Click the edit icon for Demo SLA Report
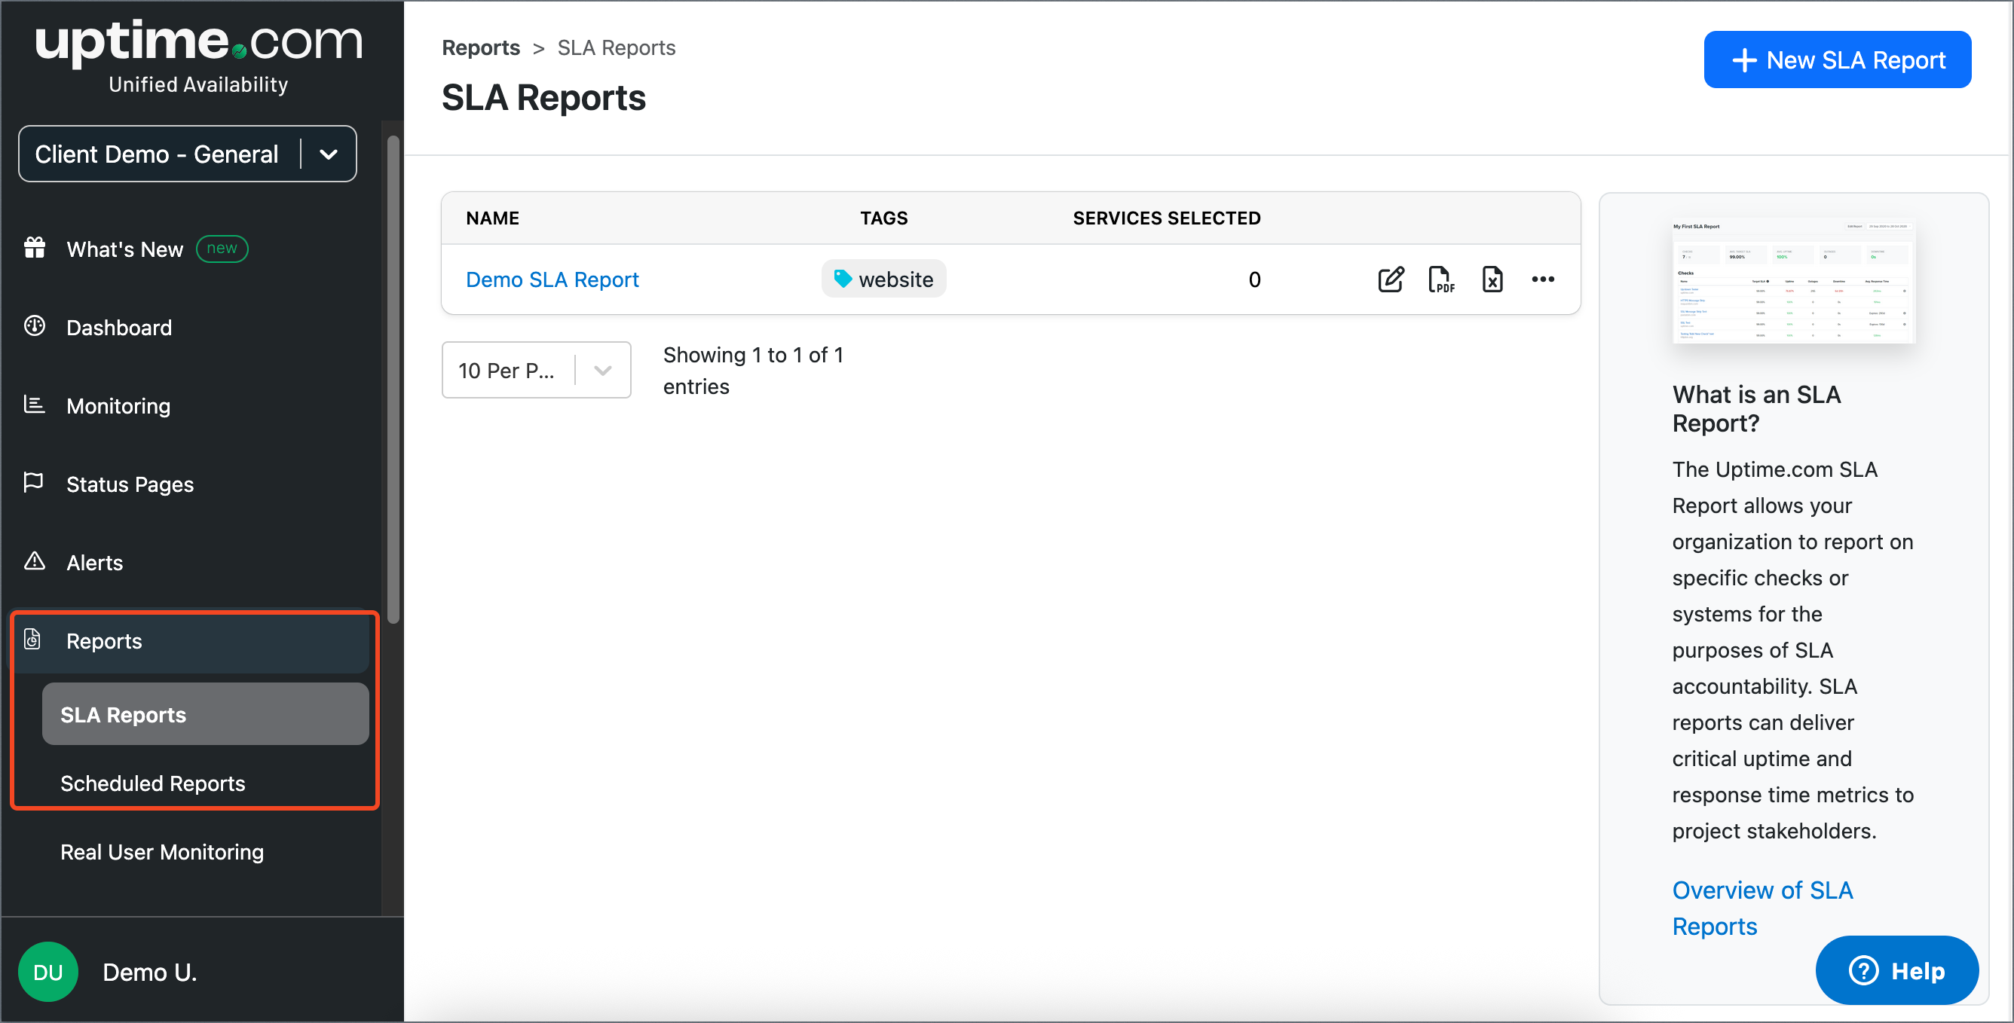 (1390, 279)
